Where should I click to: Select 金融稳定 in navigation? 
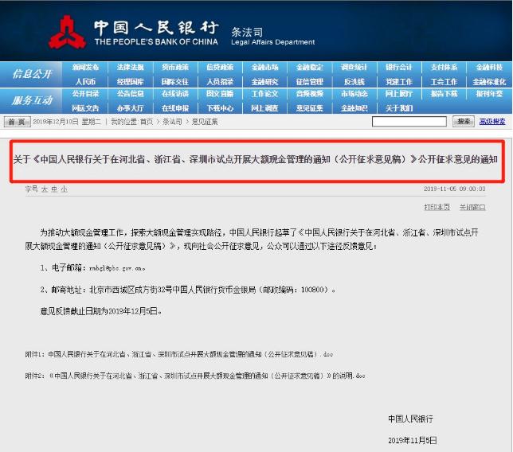tap(310, 68)
